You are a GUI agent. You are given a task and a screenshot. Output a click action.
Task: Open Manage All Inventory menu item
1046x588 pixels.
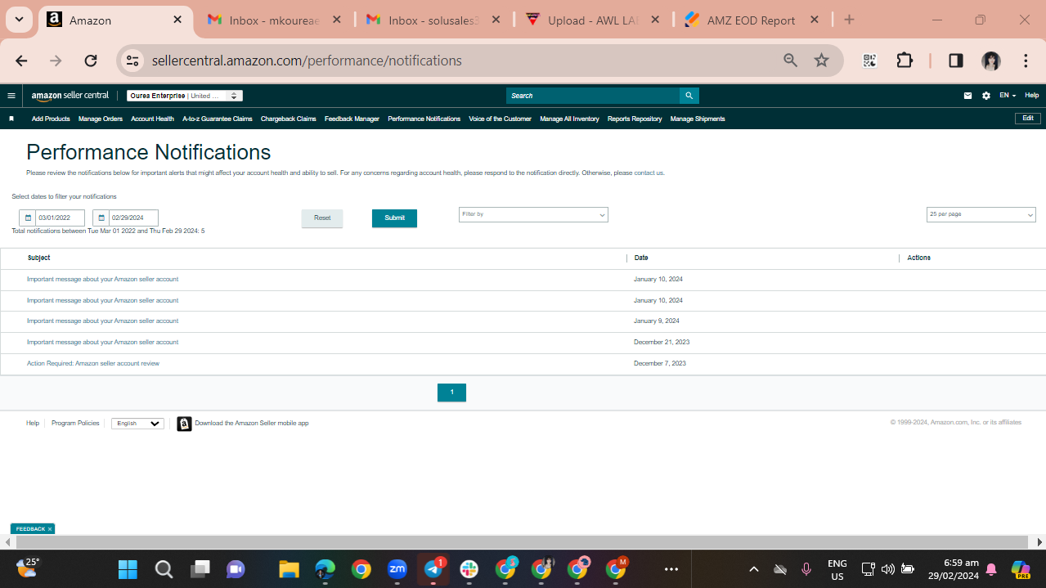pos(569,119)
